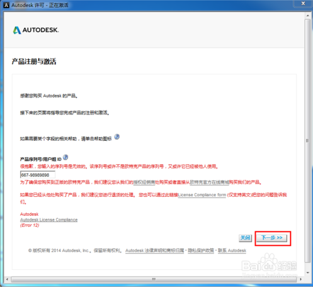The height and width of the screenshot is (288, 313).
Task: Close the Autodesk 许可 window
Action: (x=303, y=4)
